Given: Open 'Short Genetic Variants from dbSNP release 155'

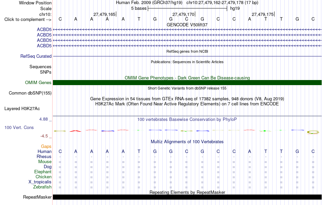Looking at the screenshot, I should pyautogui.click(x=187, y=88).
